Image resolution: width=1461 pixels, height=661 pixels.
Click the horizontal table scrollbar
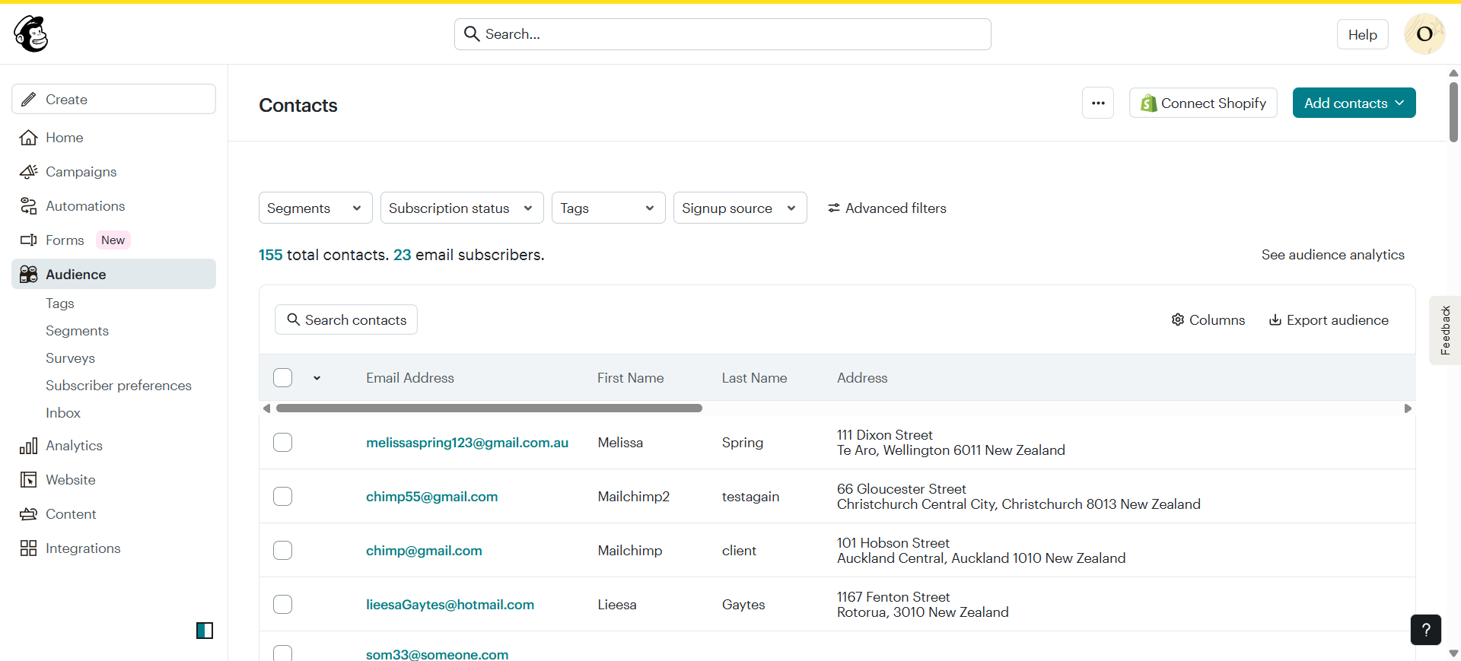click(x=489, y=408)
